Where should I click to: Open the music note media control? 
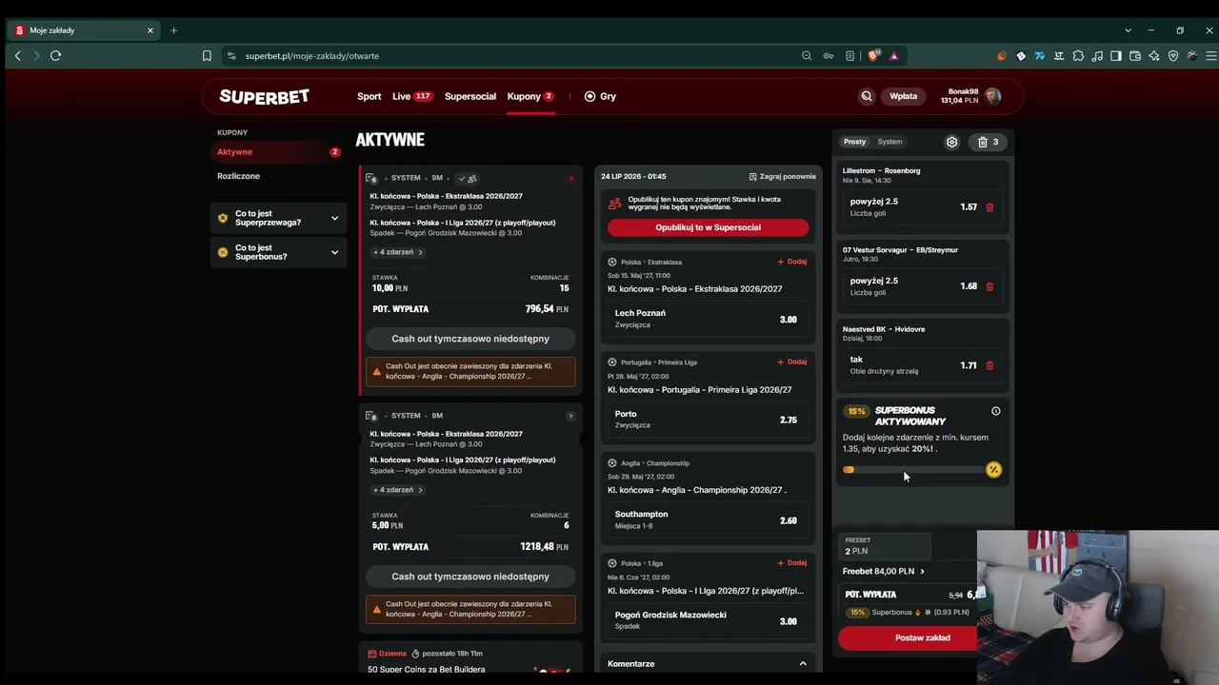coord(1097,56)
